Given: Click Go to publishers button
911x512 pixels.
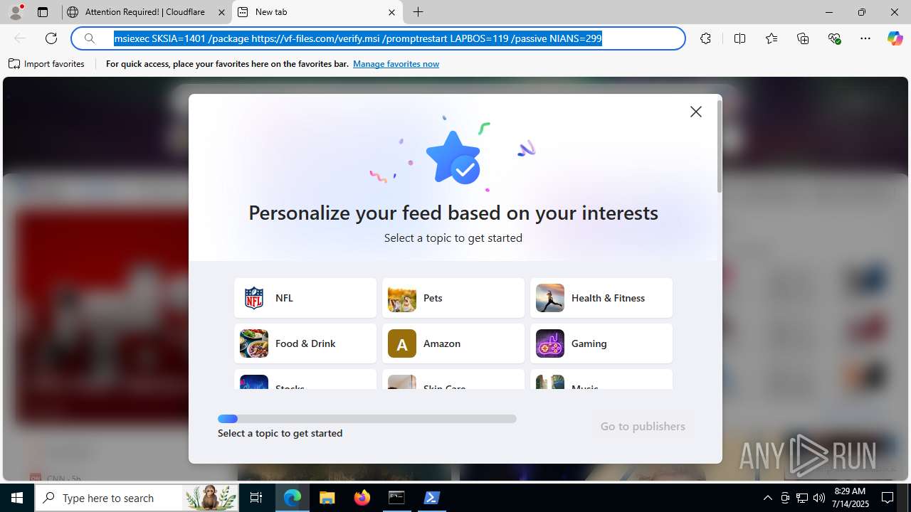Looking at the screenshot, I should pyautogui.click(x=643, y=426).
